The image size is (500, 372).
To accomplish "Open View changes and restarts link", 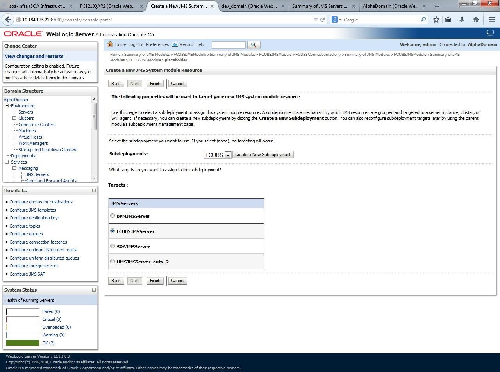I will [34, 56].
